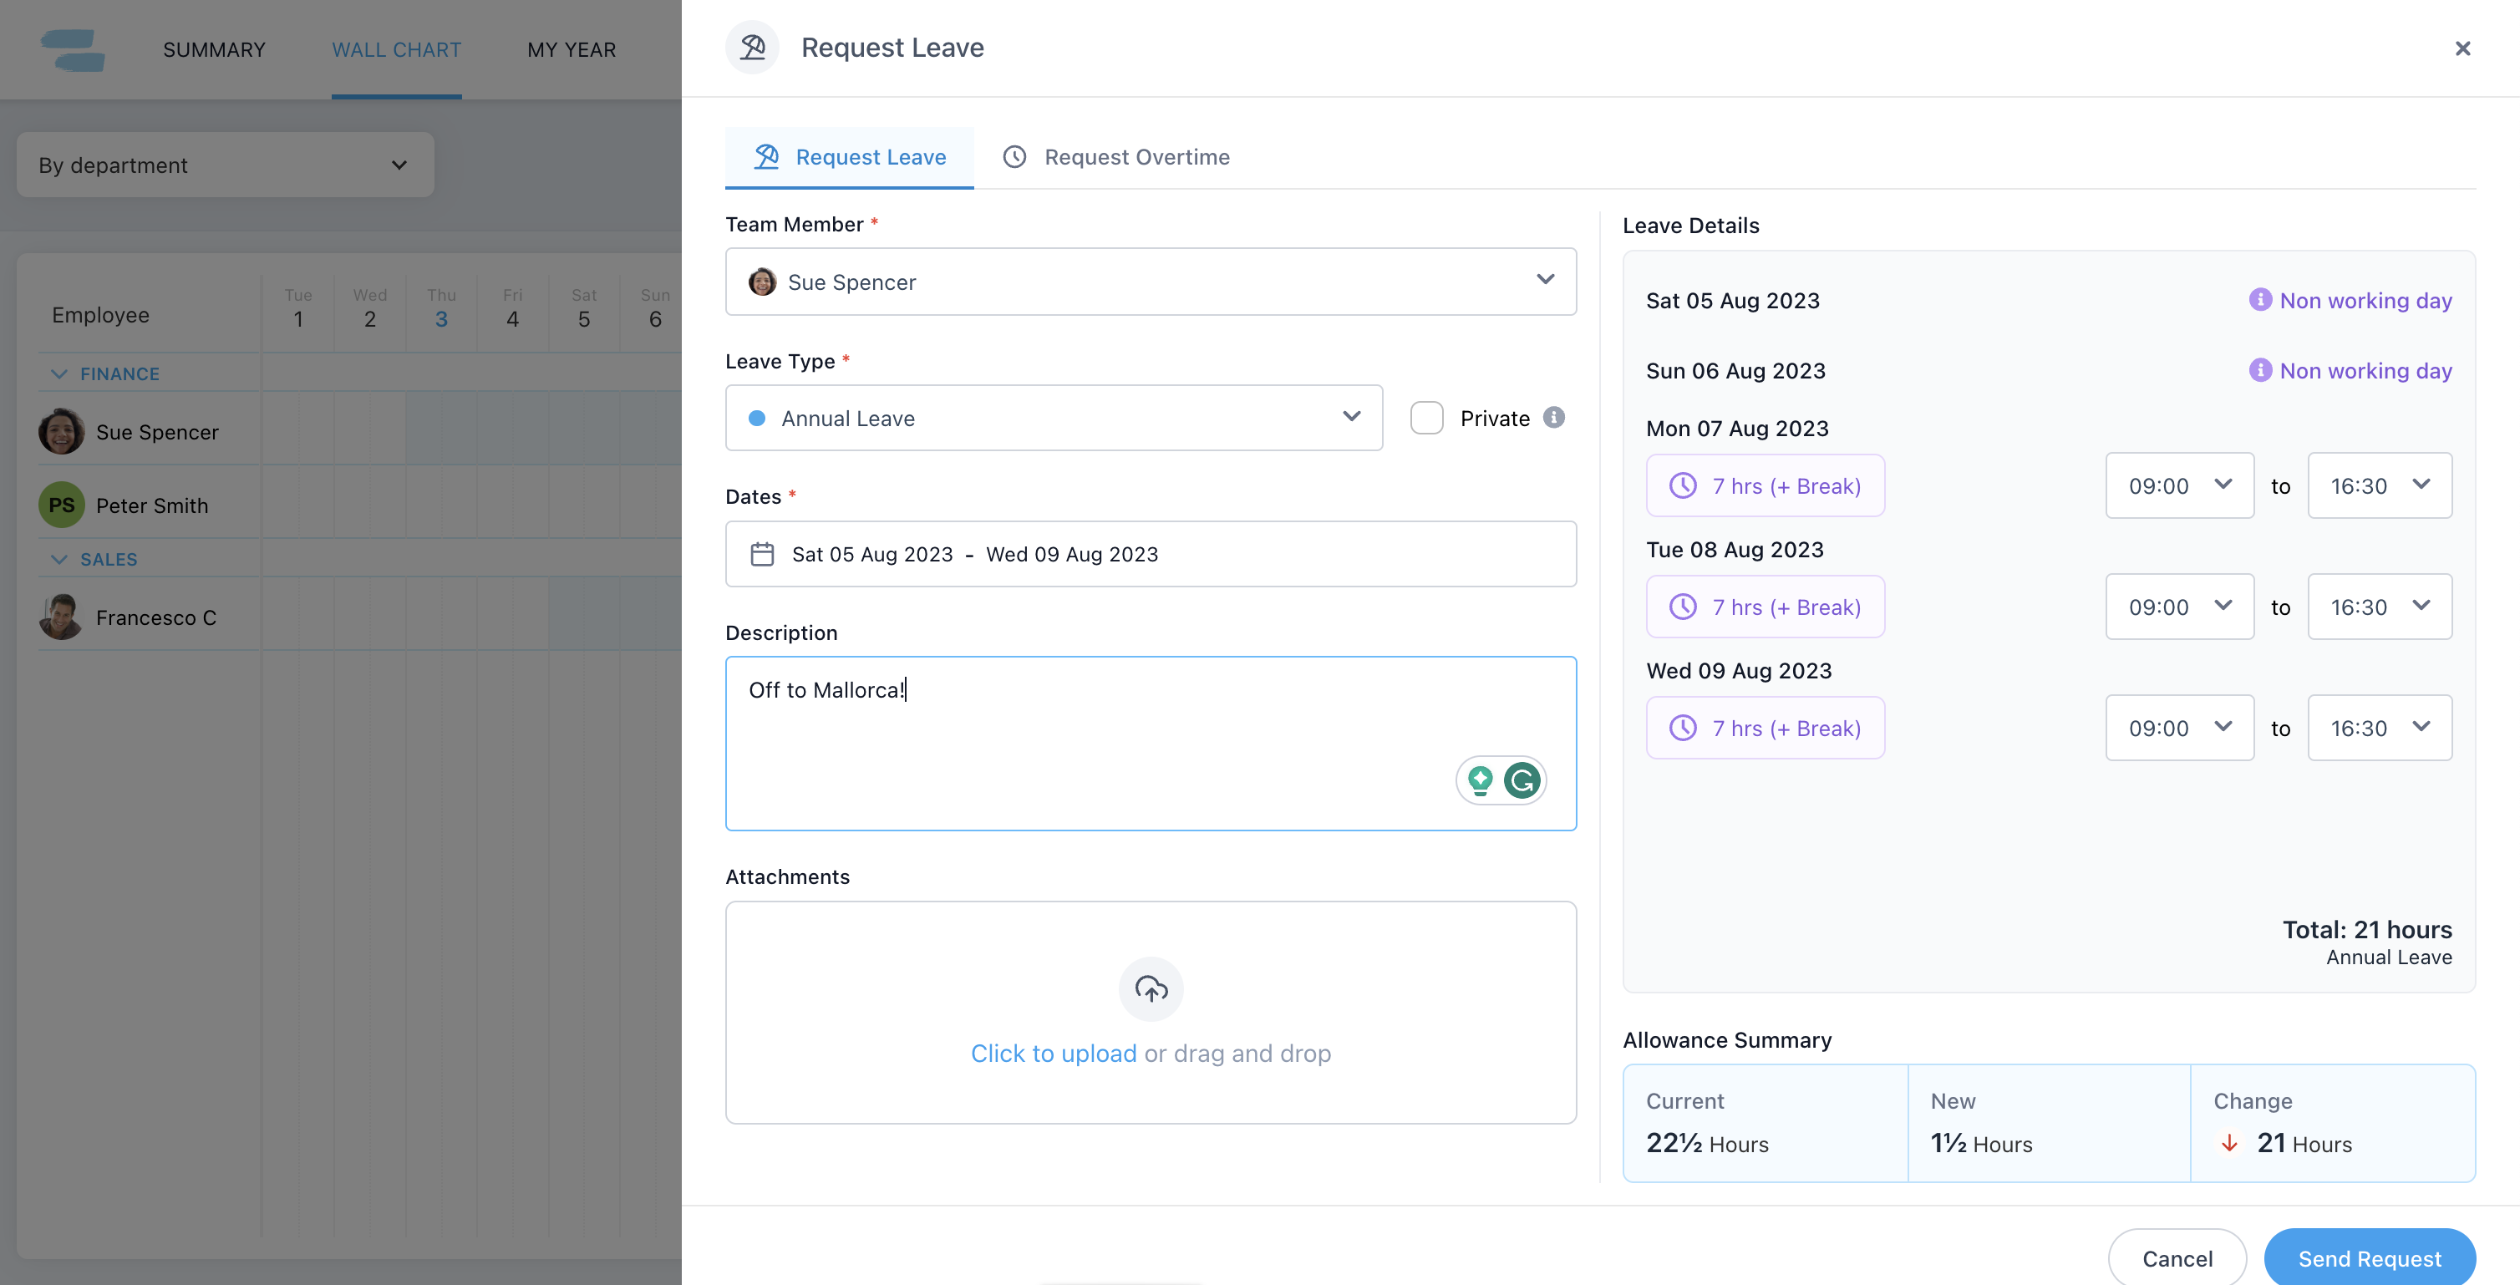Close the Request Leave panel with X

2462,49
